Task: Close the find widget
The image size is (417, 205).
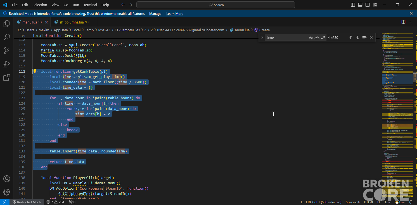Action: (x=371, y=37)
